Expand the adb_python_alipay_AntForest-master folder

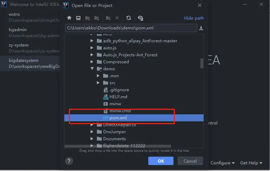(x=92, y=41)
